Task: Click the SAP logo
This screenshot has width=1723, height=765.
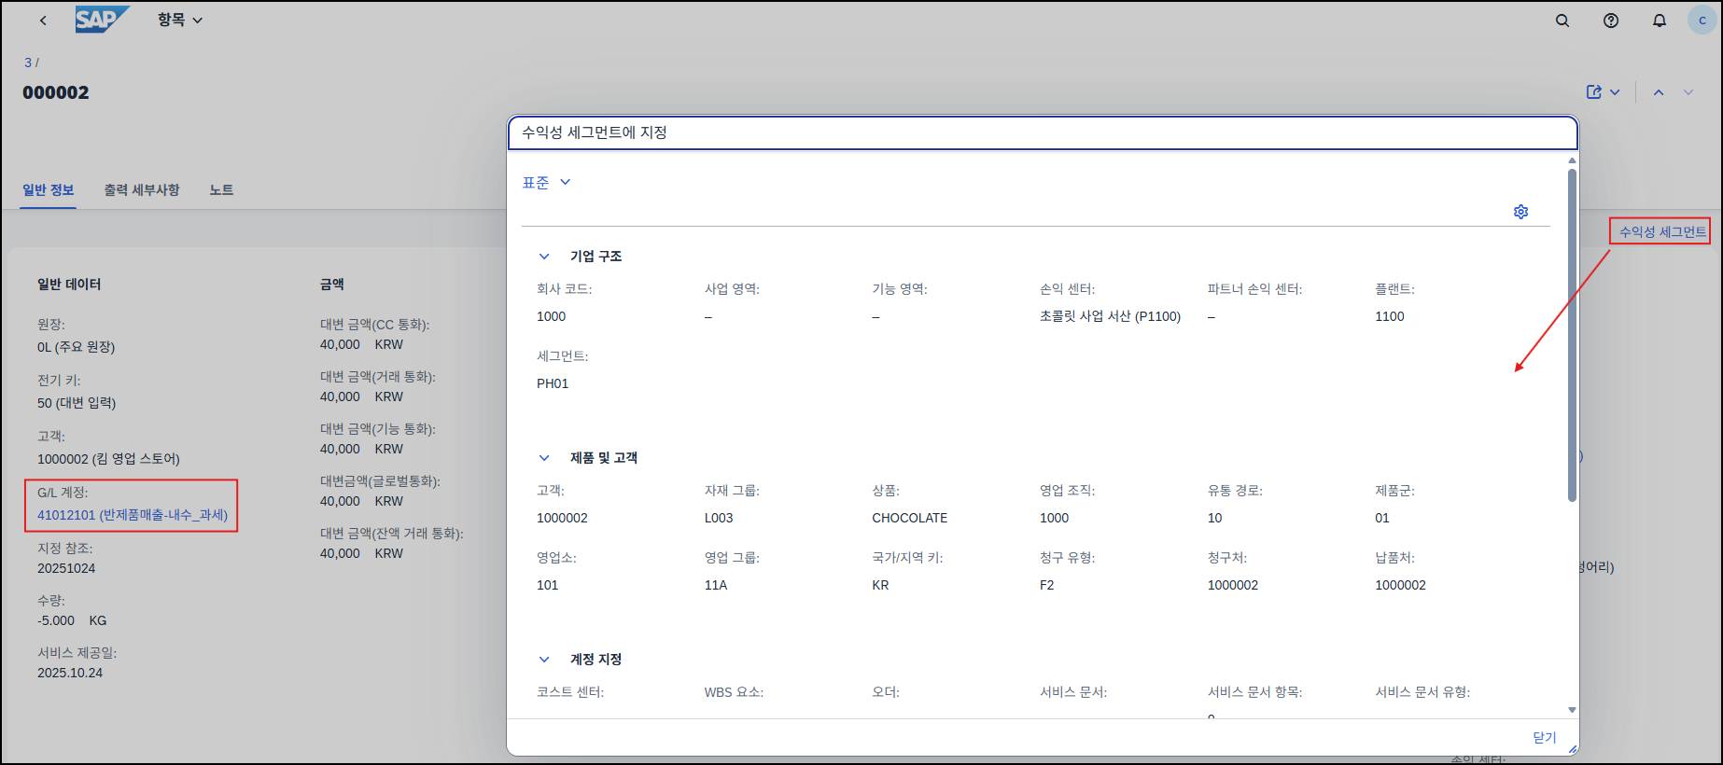Action: 102,20
